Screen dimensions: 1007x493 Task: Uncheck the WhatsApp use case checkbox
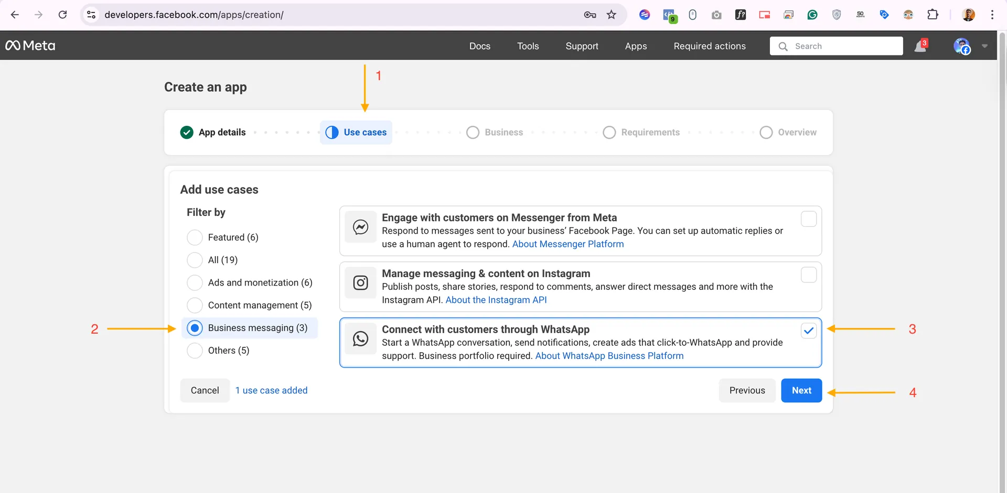[809, 331]
